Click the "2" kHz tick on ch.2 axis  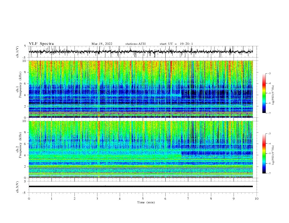pos(26,167)
